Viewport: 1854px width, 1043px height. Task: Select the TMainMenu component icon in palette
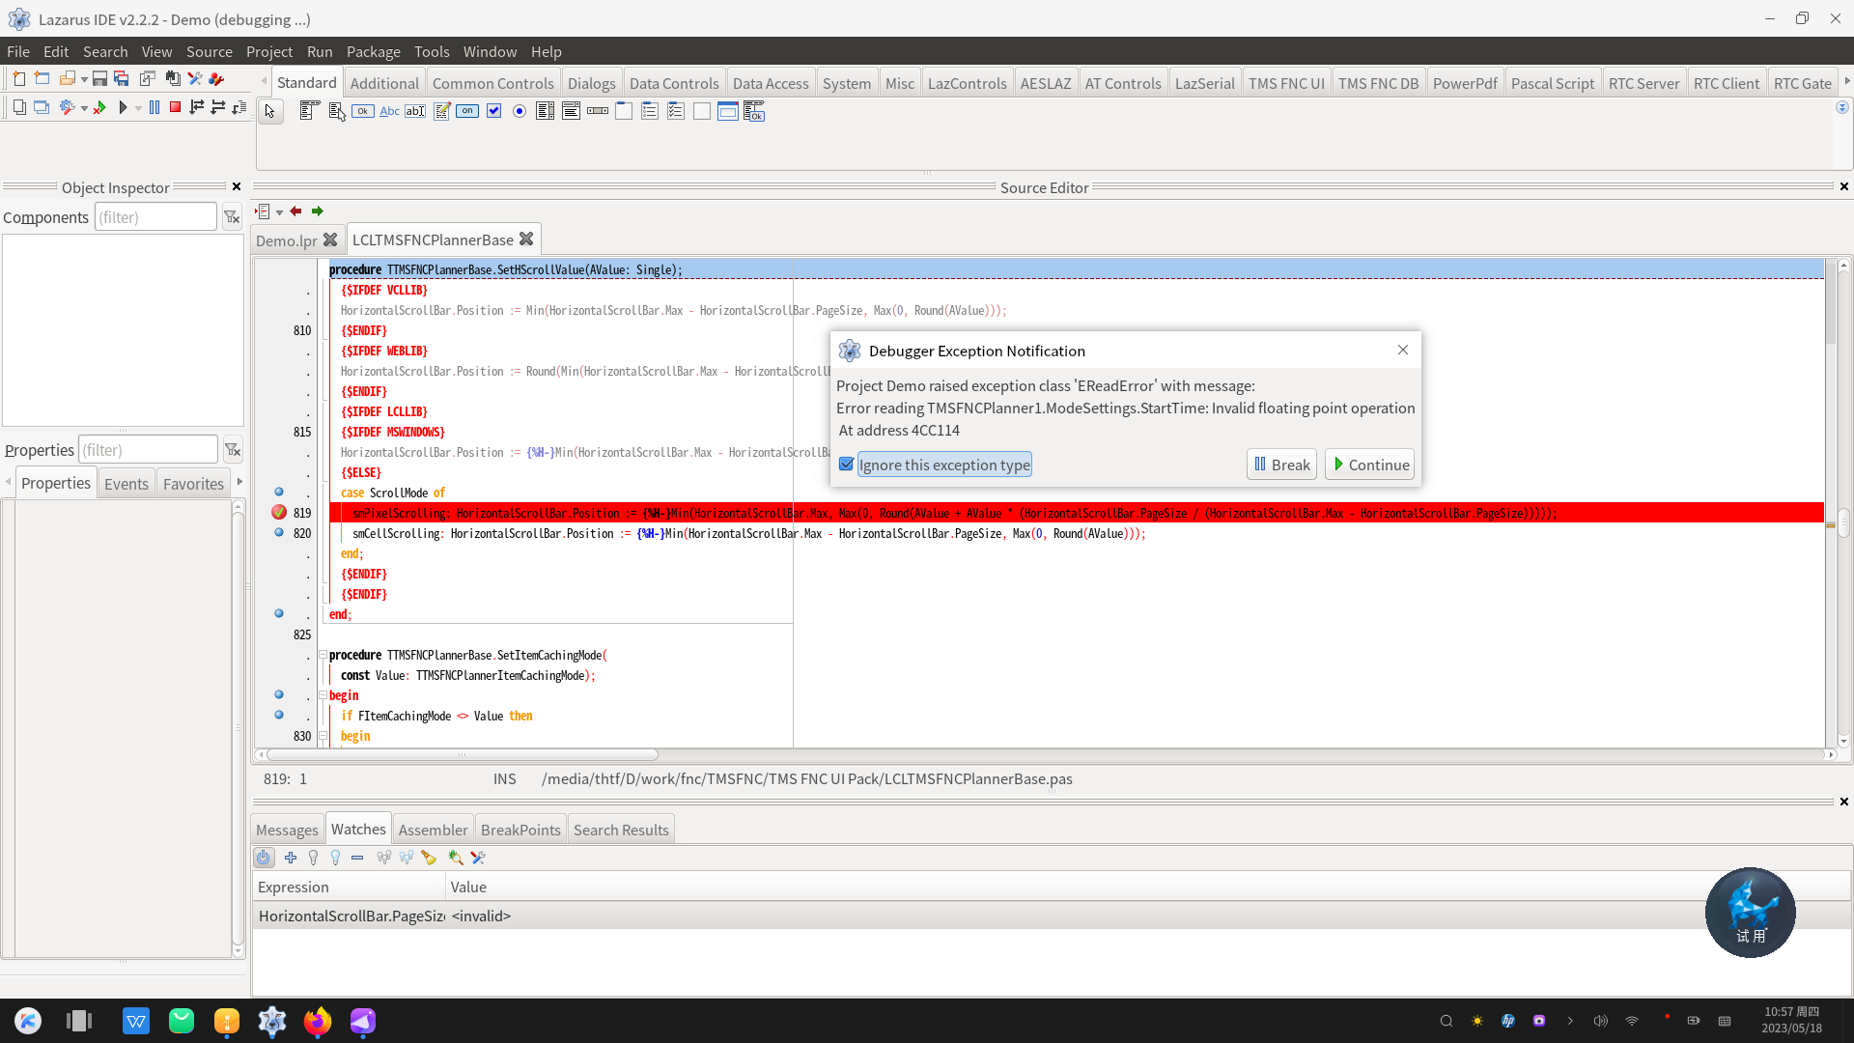pyautogui.click(x=309, y=111)
